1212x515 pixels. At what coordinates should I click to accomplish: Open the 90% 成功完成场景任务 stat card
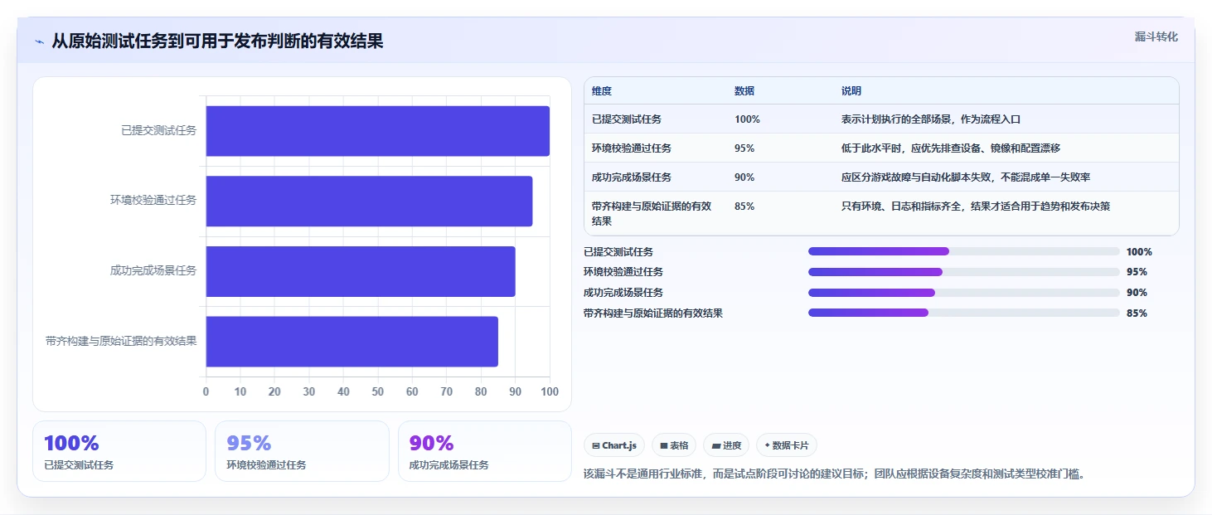click(485, 451)
